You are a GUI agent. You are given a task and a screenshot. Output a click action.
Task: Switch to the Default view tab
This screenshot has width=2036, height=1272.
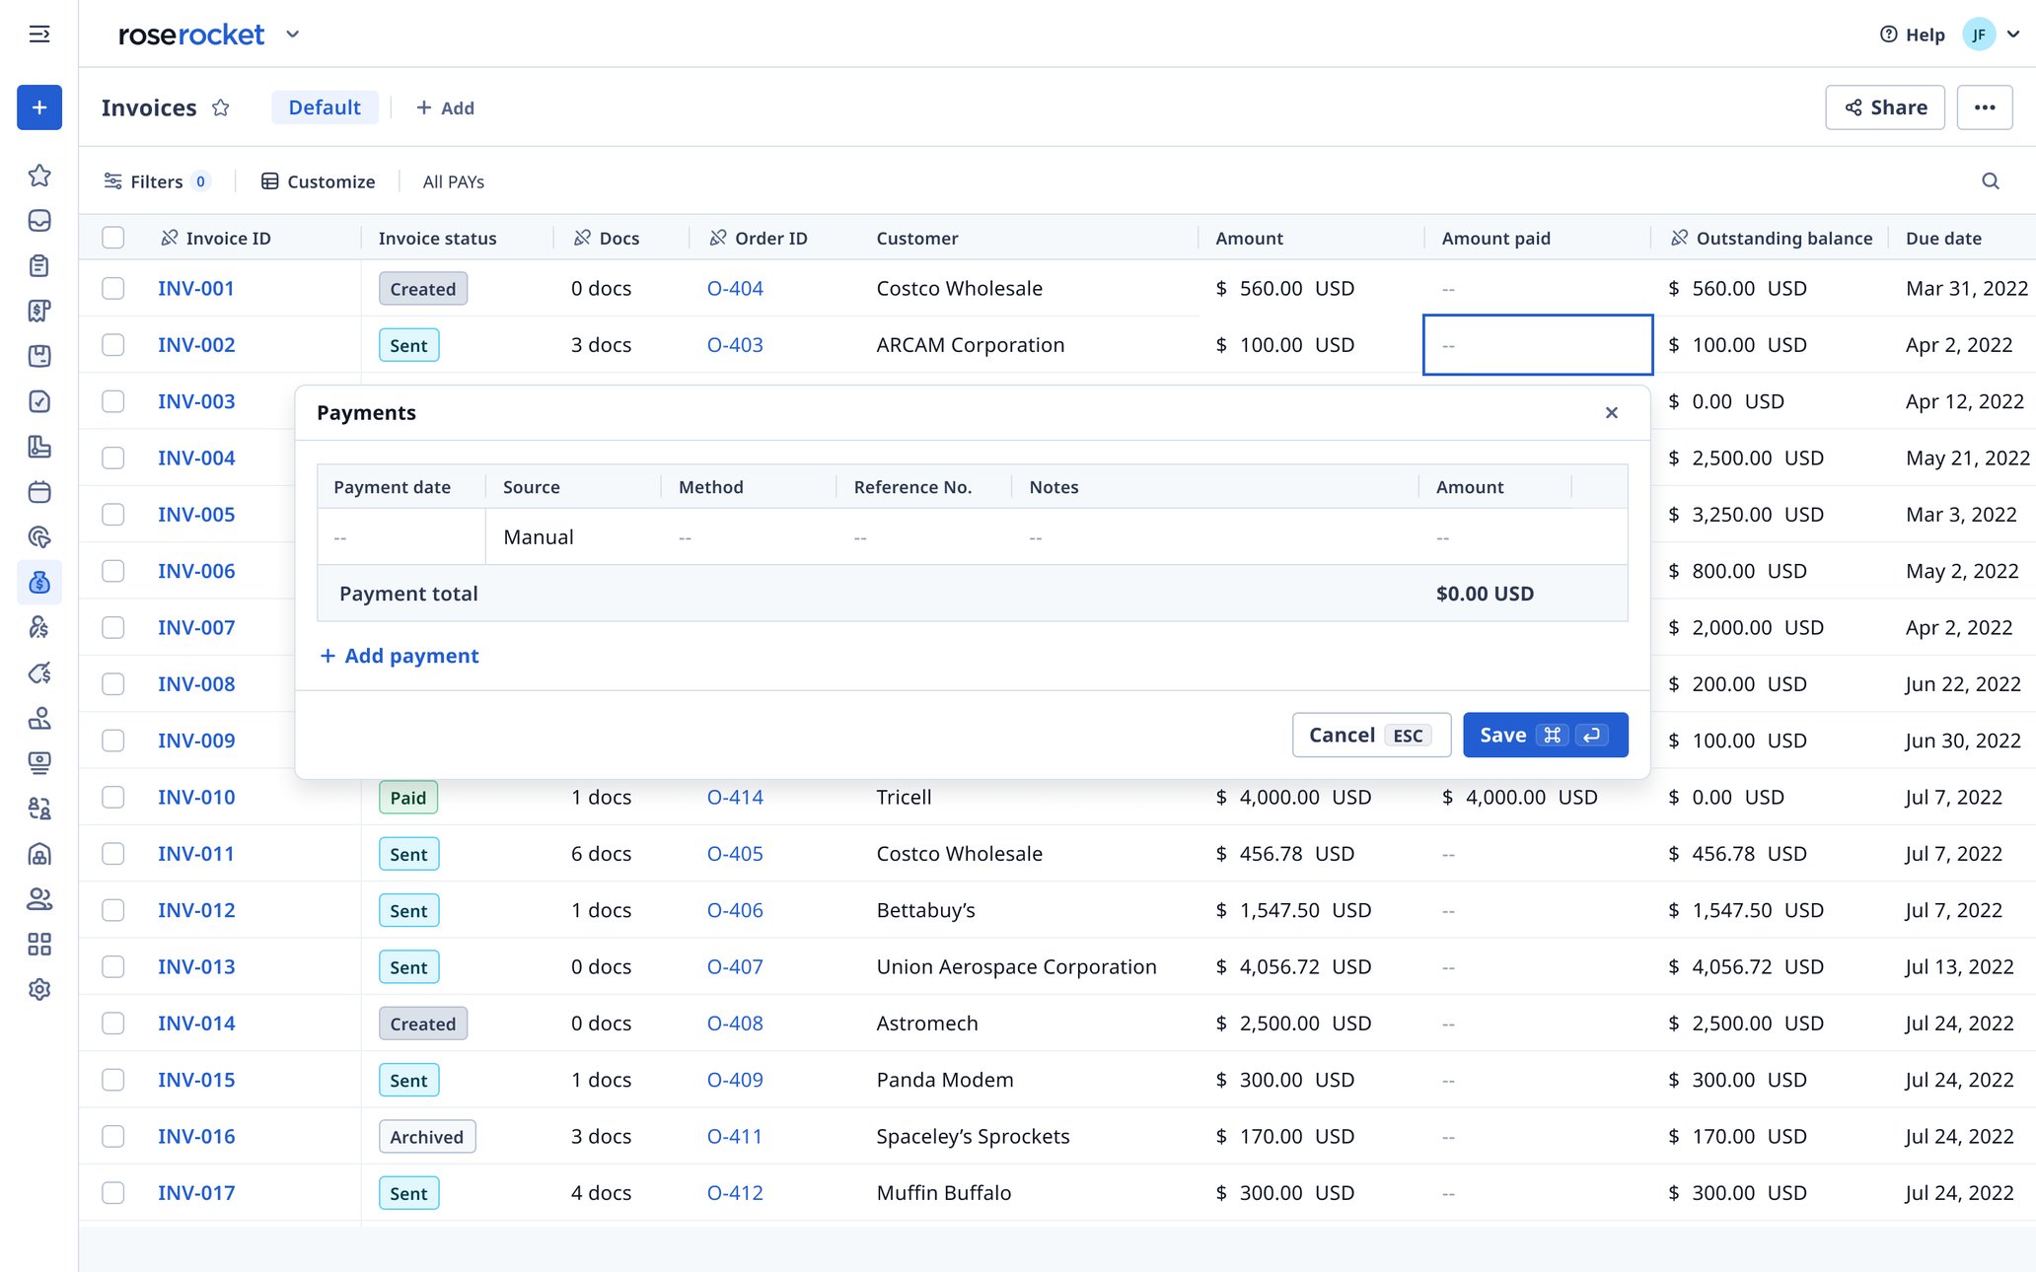click(325, 107)
